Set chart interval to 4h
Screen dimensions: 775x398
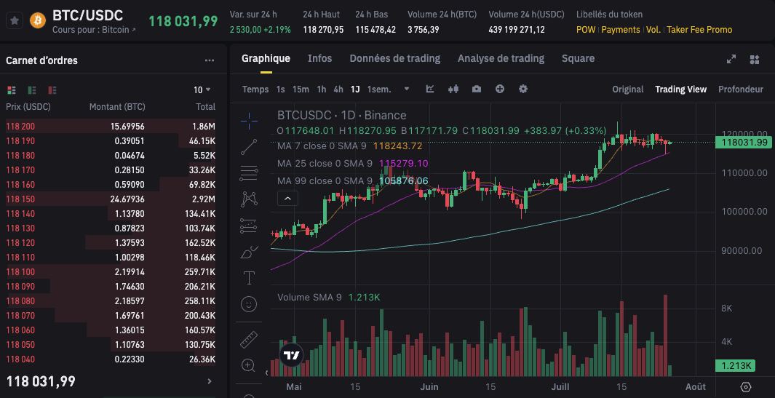click(x=338, y=89)
